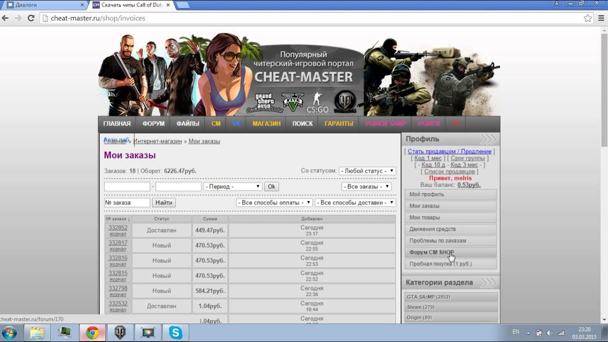Open the volume speaker tray icon

(x=550, y=333)
